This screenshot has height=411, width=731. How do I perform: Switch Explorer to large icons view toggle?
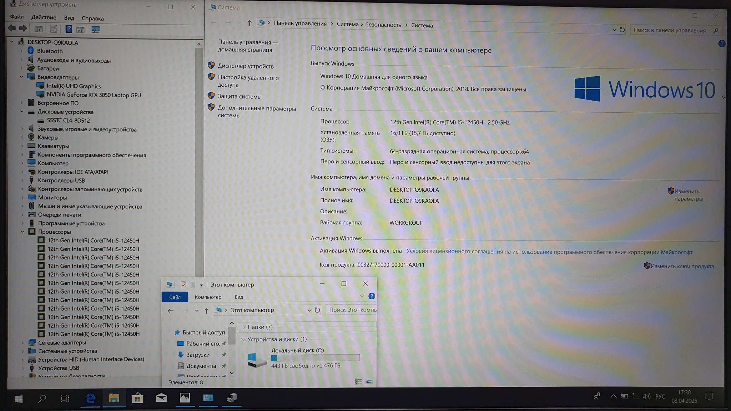coord(369,382)
